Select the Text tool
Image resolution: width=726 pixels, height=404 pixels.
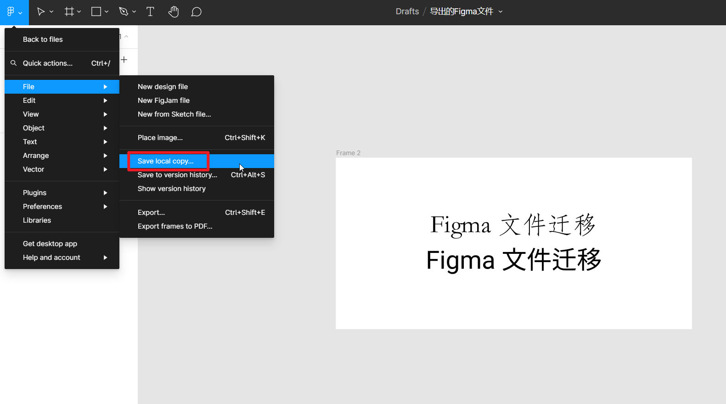pos(150,12)
